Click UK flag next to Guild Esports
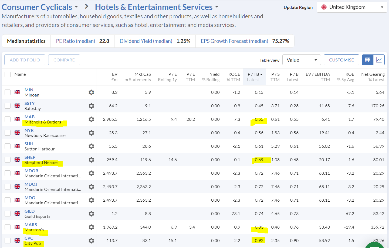Viewport: 389px width, 248px height. coord(18,213)
